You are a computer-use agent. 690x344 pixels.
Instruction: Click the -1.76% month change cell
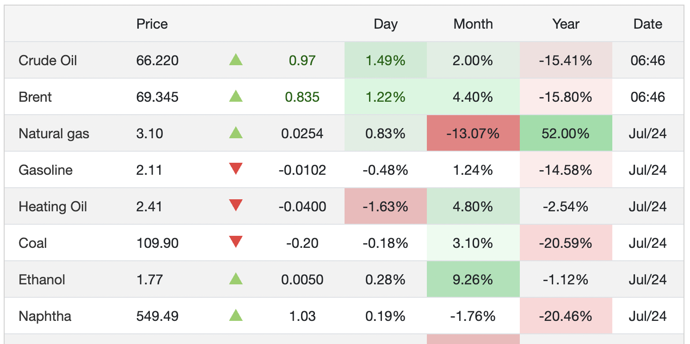[x=473, y=316]
